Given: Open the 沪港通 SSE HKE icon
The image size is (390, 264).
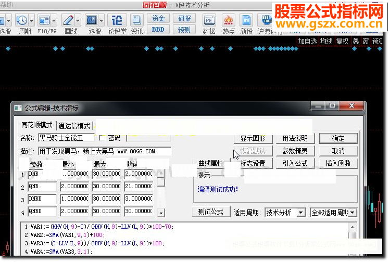Looking at the screenshot, I should click(x=267, y=20).
